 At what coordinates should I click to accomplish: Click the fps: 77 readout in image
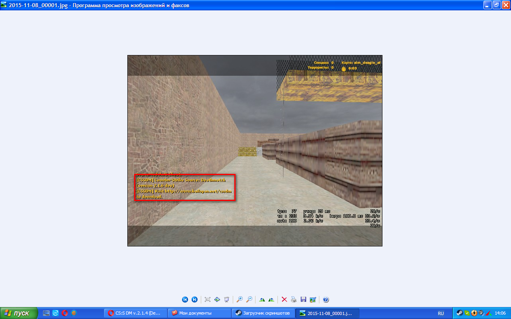287,211
